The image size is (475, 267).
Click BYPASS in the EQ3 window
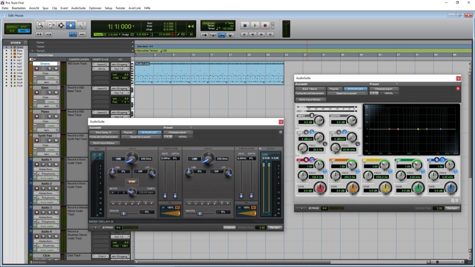click(x=314, y=208)
